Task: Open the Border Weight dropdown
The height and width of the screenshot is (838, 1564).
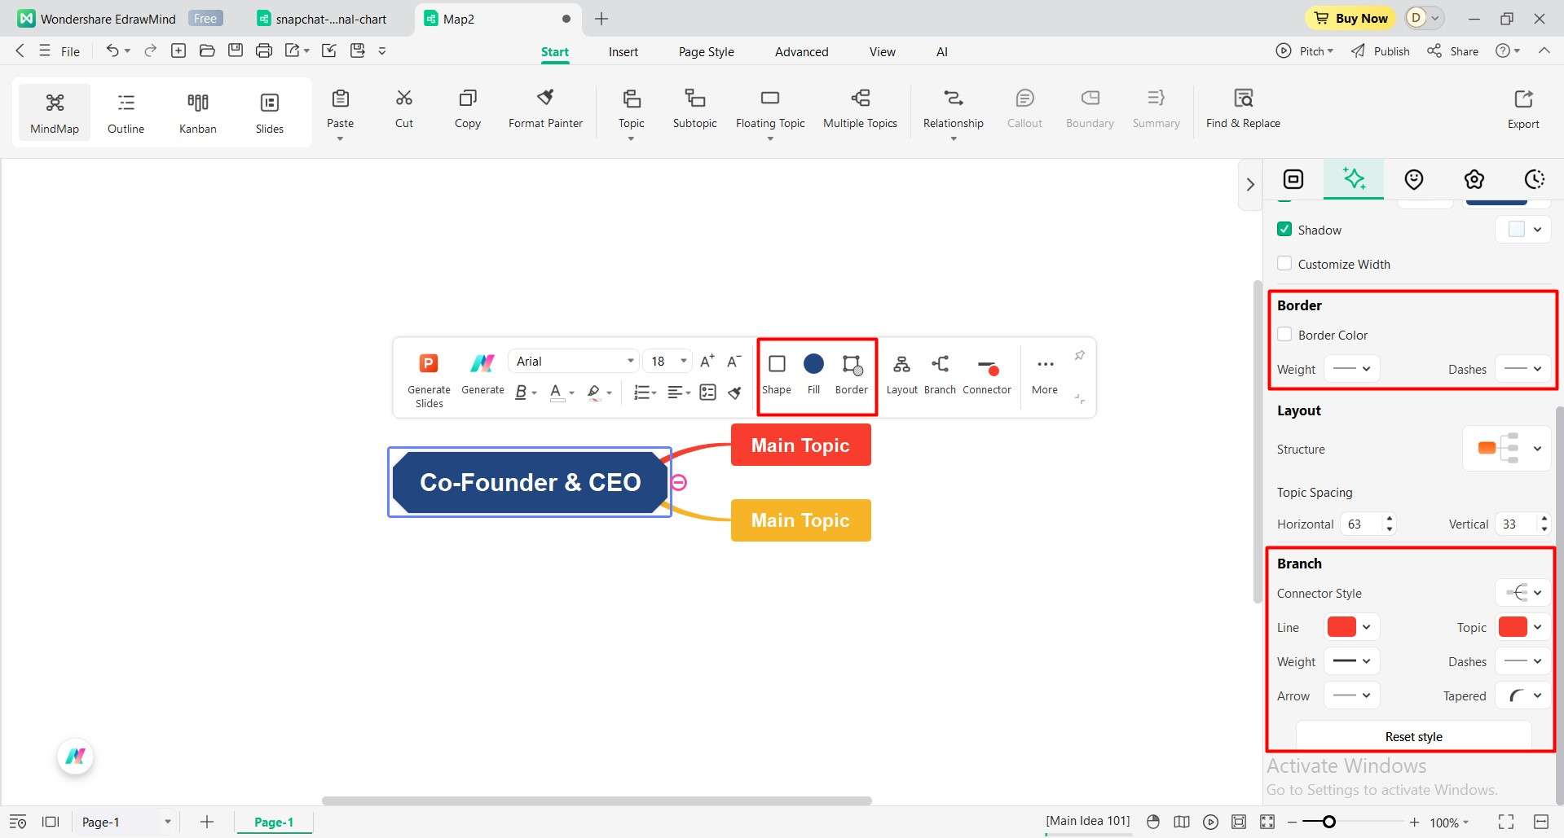Action: pos(1351,369)
